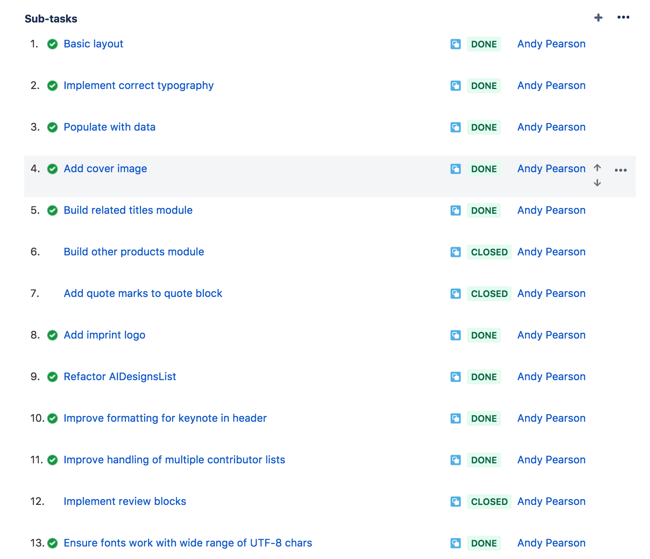The width and height of the screenshot is (650, 559).
Task: Click the sub-task icon on Refactor AIDesignsList row
Action: pyautogui.click(x=456, y=377)
